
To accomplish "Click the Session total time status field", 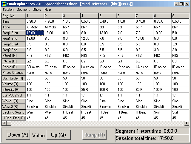I will tap(152, 138).
